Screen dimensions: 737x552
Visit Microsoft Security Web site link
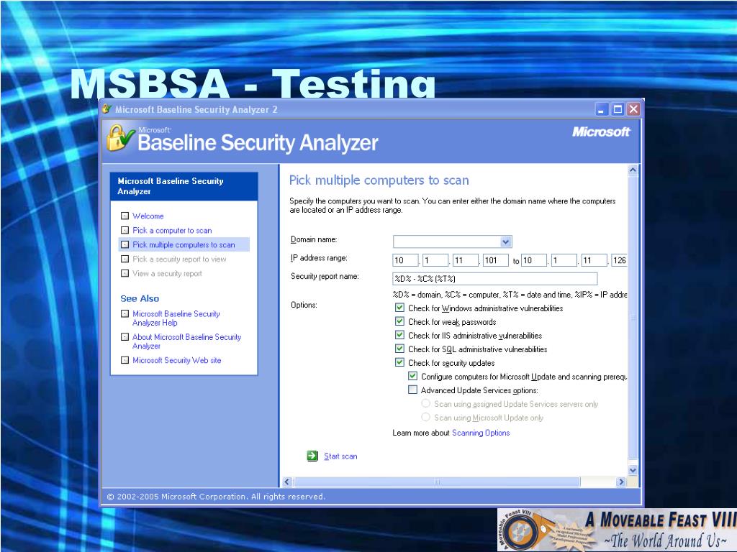[177, 360]
